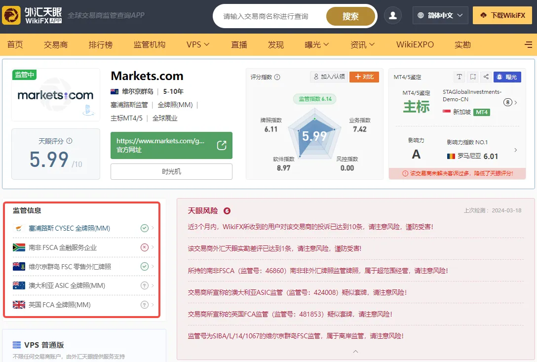The image size is (537, 362).
Task: Open the 排行榜 menu item
Action: coord(101,44)
